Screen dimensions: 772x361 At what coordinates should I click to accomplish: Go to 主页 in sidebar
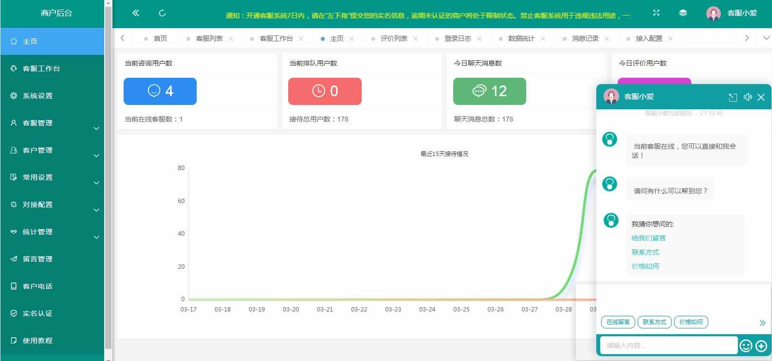[x=52, y=41]
